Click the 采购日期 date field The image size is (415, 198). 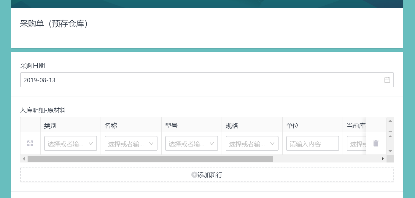(202, 80)
